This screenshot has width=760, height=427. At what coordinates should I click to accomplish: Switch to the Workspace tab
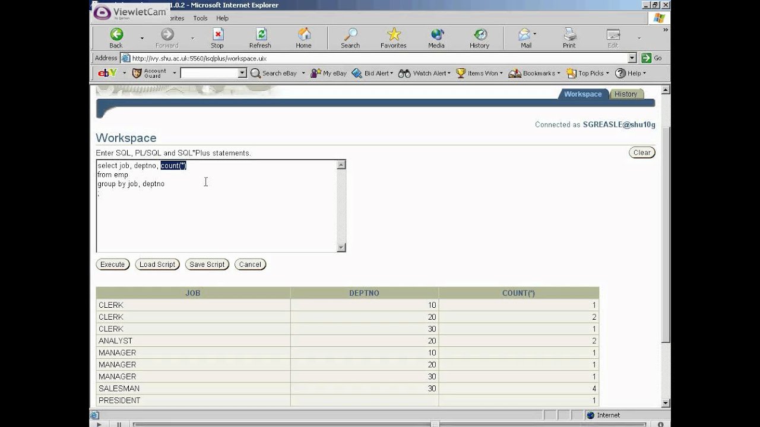click(582, 94)
